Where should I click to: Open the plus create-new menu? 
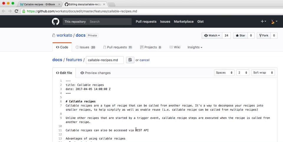coord(263,21)
